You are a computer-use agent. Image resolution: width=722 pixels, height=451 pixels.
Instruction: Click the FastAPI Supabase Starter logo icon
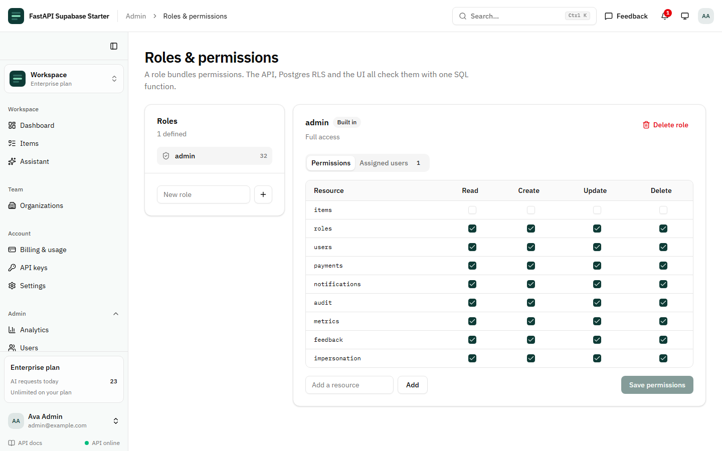[16, 16]
